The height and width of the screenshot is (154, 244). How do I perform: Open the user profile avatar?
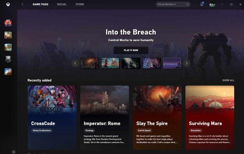[212, 4]
